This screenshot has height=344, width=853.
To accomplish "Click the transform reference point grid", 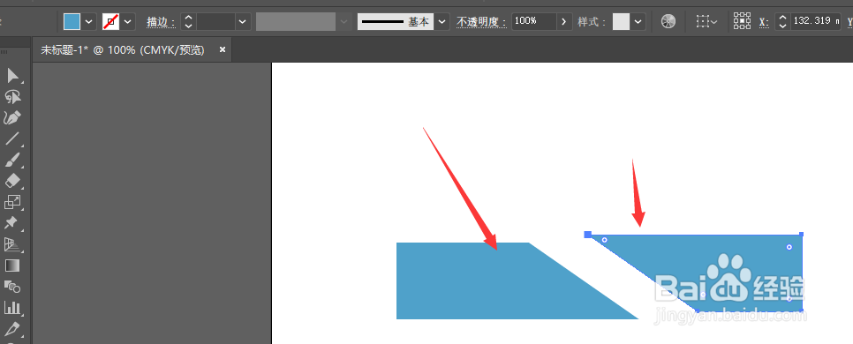I will (742, 21).
